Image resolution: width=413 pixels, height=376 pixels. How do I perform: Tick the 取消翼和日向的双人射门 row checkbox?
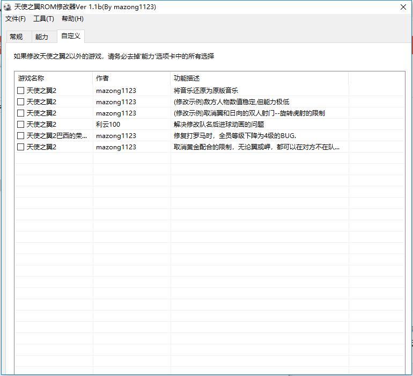pos(20,113)
